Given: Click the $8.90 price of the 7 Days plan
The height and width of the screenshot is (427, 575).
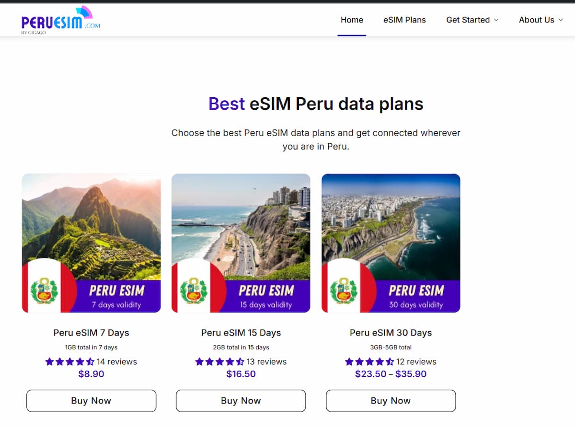Looking at the screenshot, I should coord(91,374).
